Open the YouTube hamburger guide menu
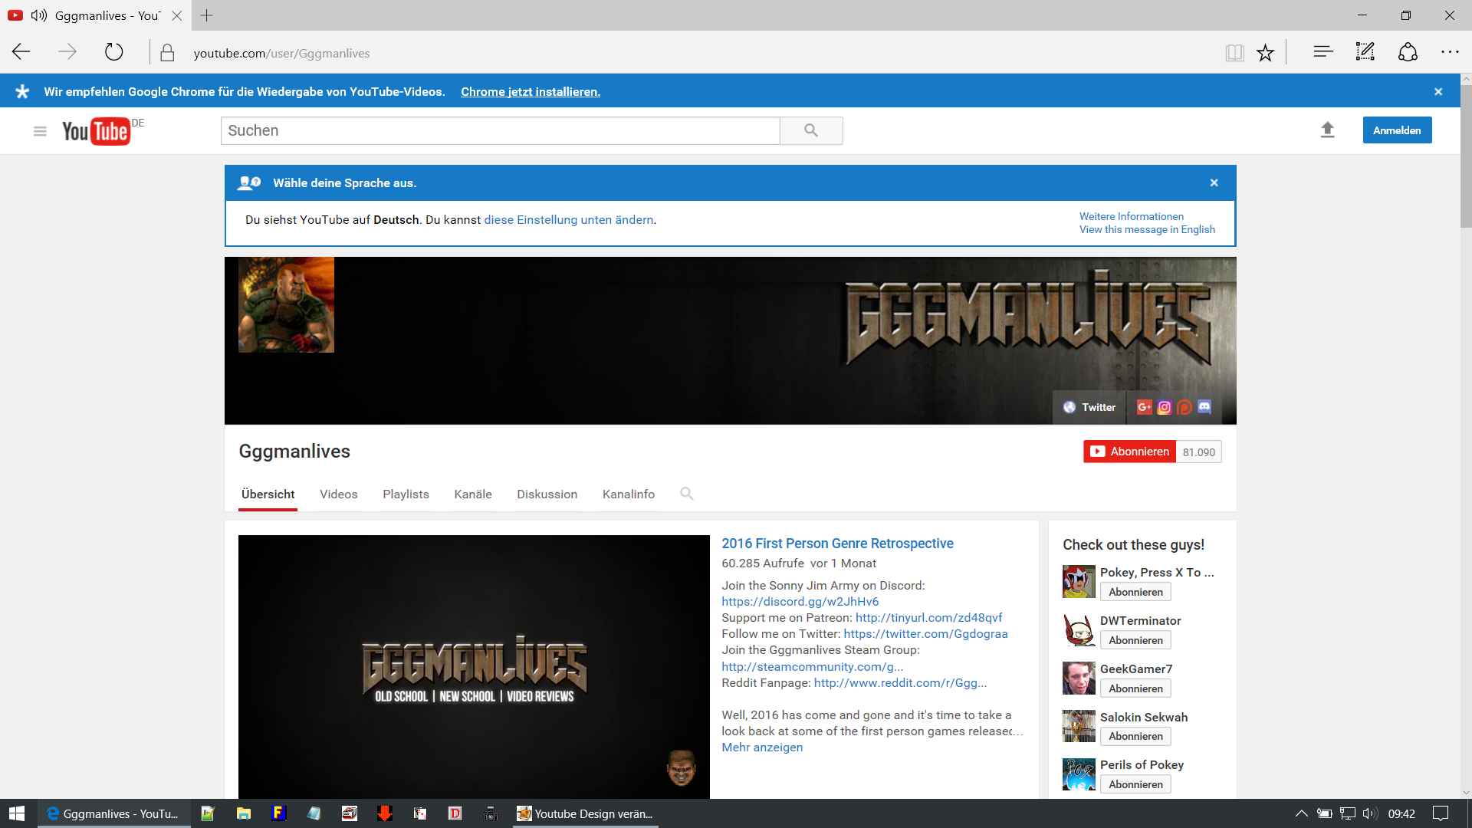The image size is (1472, 828). [x=40, y=131]
